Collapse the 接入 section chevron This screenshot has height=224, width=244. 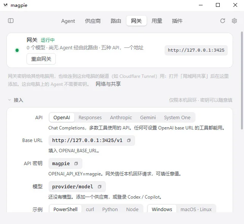coord(9,100)
